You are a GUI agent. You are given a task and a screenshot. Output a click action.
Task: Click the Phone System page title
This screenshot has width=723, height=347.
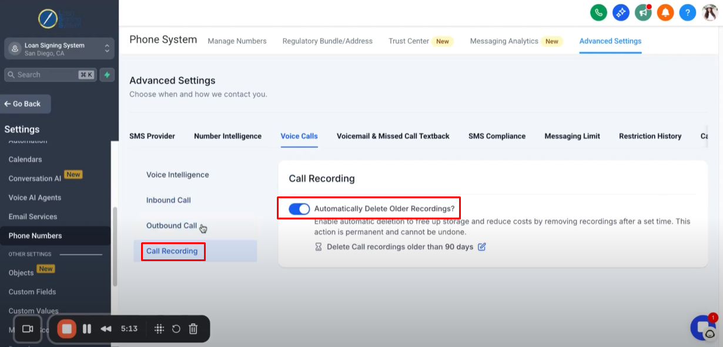163,39
